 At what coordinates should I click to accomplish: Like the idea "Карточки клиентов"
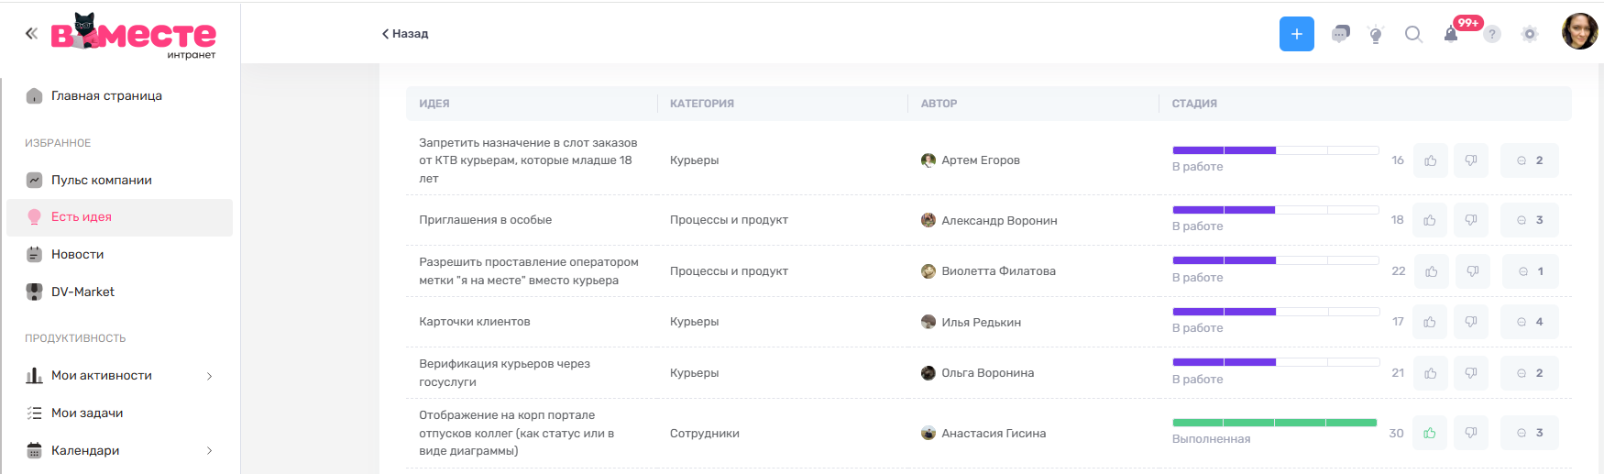pyautogui.click(x=1430, y=322)
